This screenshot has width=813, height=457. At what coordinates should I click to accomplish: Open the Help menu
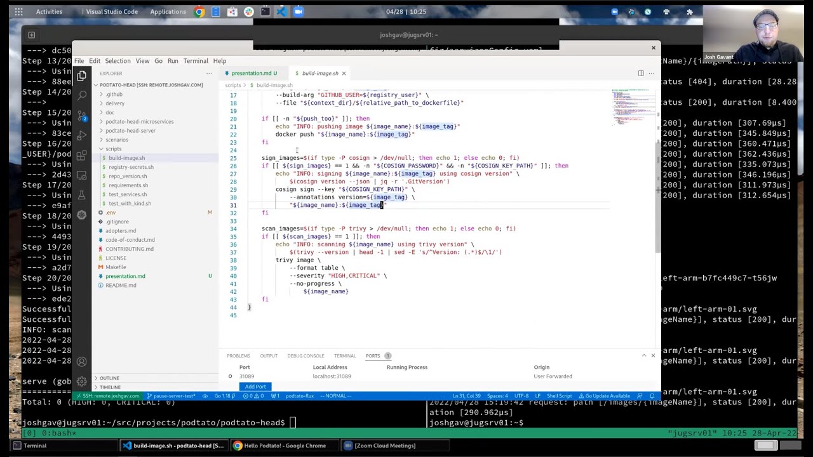[x=220, y=61]
